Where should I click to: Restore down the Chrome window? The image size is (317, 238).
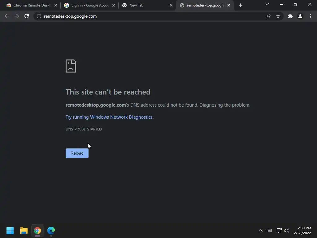[x=296, y=4]
